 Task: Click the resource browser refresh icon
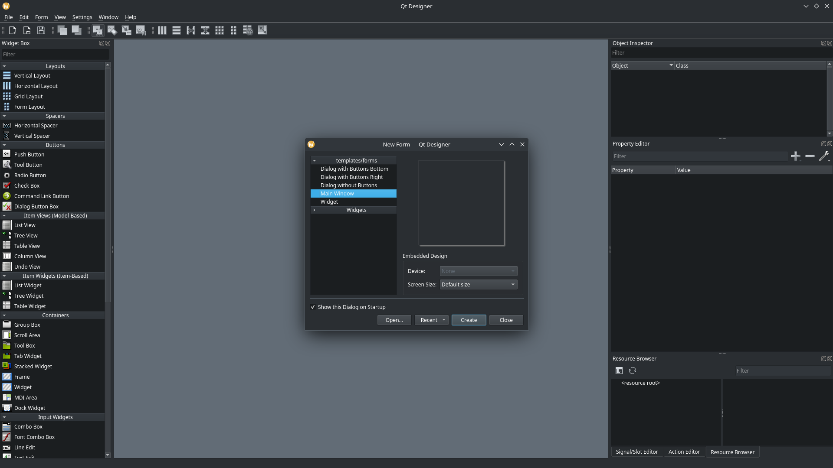(632, 370)
